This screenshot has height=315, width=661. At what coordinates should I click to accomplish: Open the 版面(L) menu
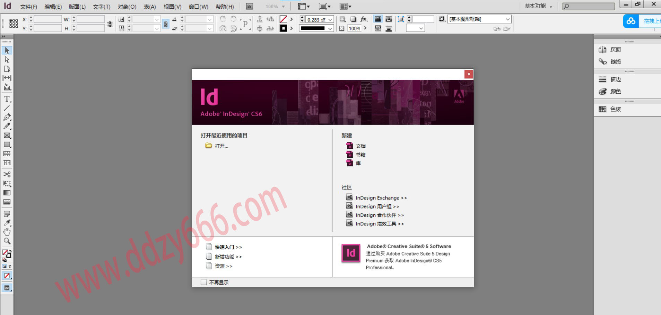(77, 7)
